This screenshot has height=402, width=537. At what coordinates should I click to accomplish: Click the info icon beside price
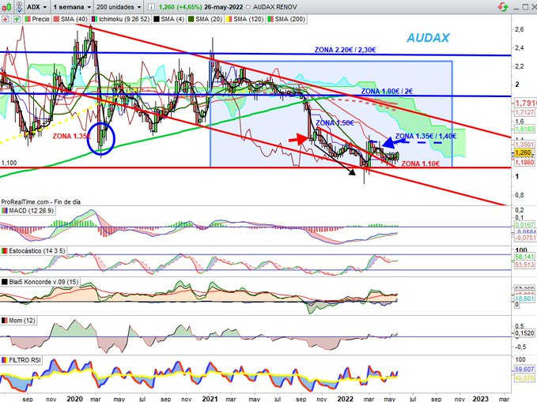(151, 7)
